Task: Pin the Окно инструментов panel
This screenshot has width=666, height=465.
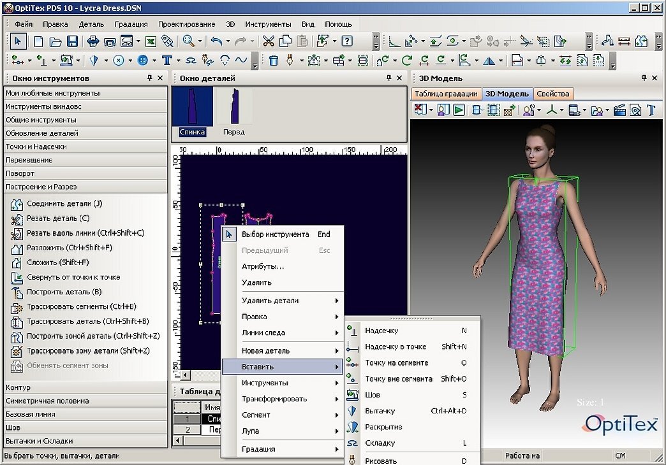Action: (x=149, y=78)
